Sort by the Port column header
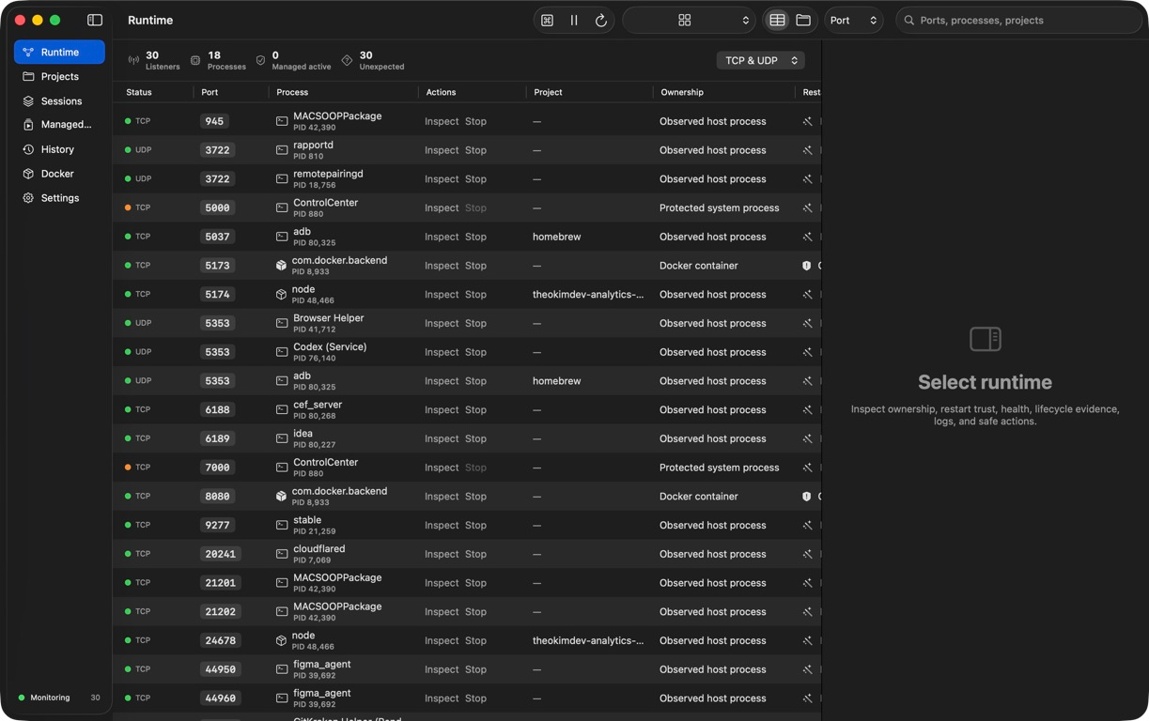The height and width of the screenshot is (721, 1149). (210, 92)
